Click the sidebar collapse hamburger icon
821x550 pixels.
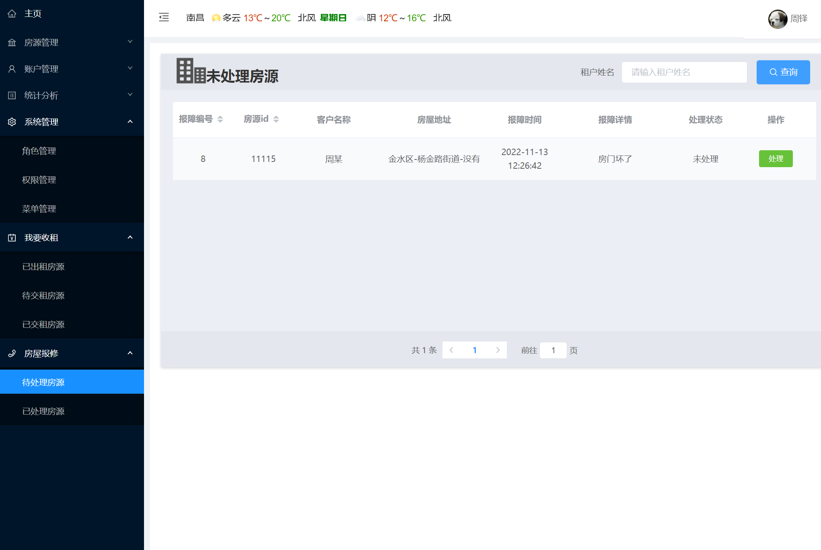(164, 17)
